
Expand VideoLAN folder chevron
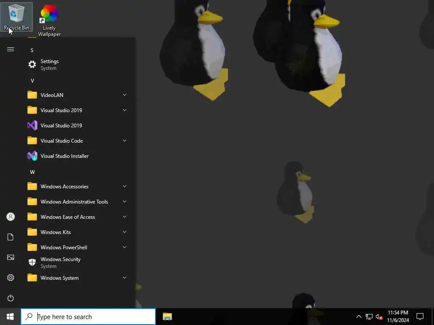[125, 95]
